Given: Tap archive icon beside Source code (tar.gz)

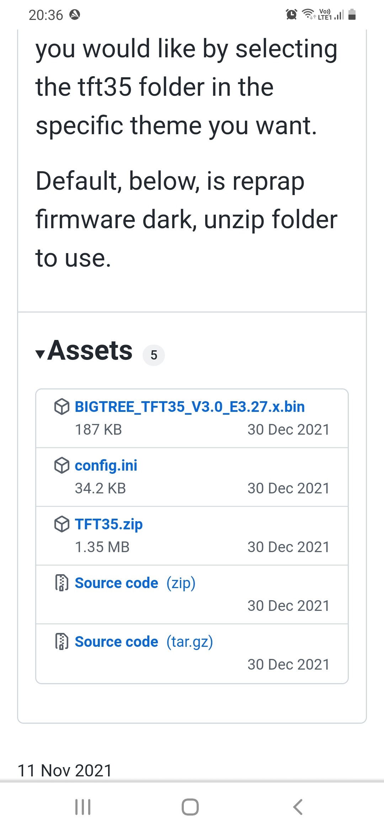Looking at the screenshot, I should [x=62, y=641].
